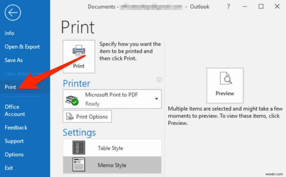Open Office Account settings
Viewport: 286px width, 177px height.
[15, 110]
